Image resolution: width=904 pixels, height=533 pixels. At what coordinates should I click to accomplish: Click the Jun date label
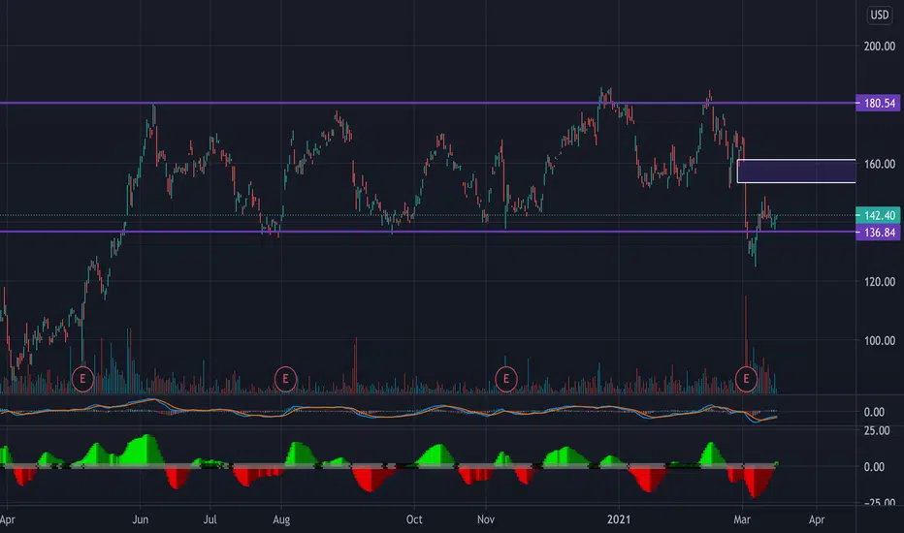point(140,519)
